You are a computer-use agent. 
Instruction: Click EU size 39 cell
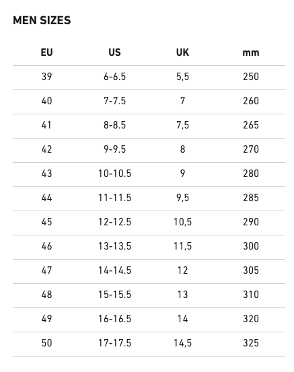pyautogui.click(x=46, y=77)
